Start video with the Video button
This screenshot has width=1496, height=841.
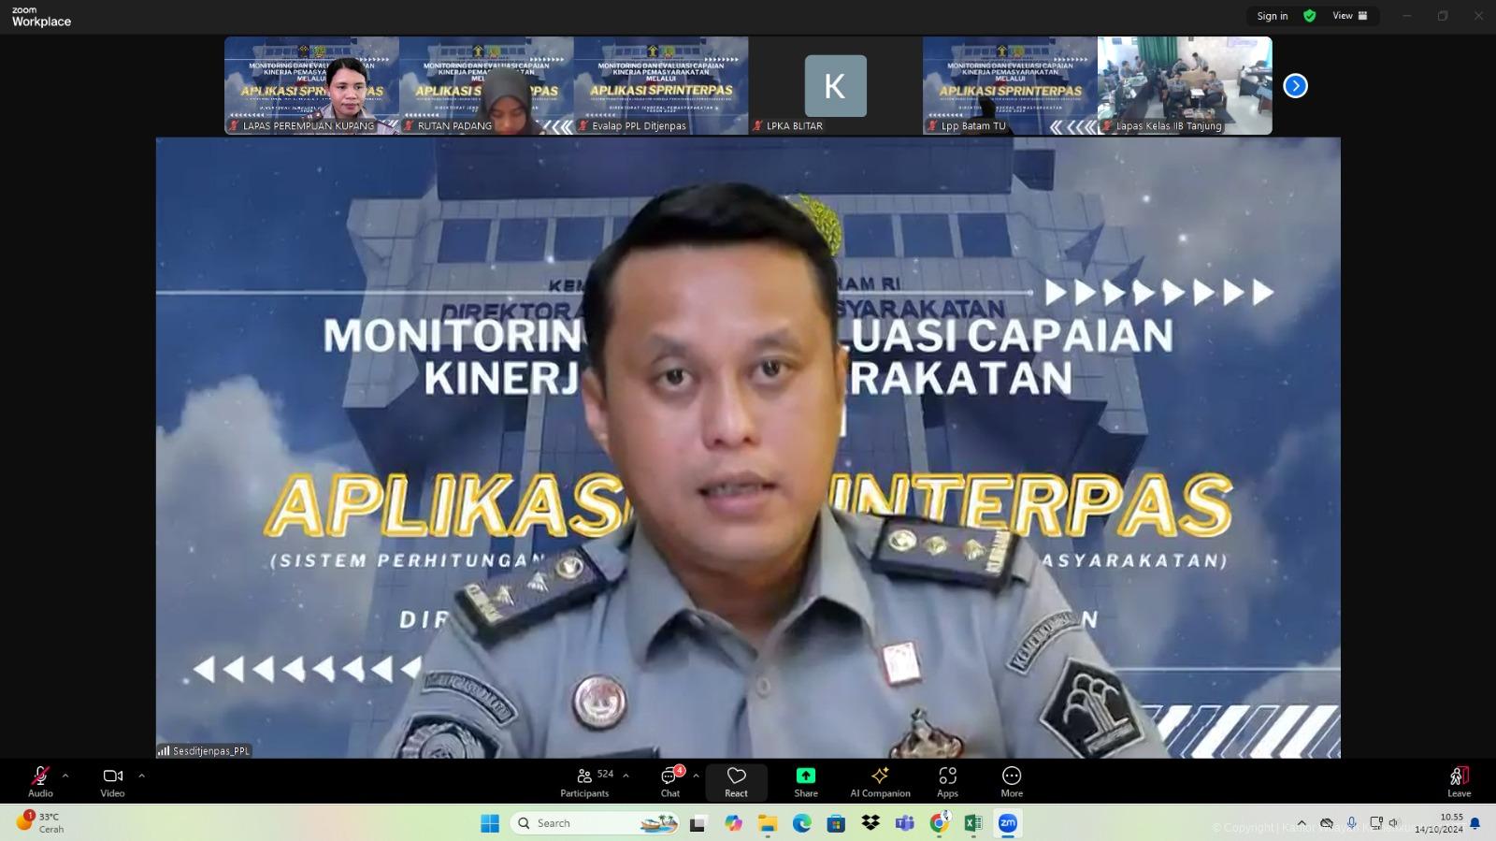(112, 782)
